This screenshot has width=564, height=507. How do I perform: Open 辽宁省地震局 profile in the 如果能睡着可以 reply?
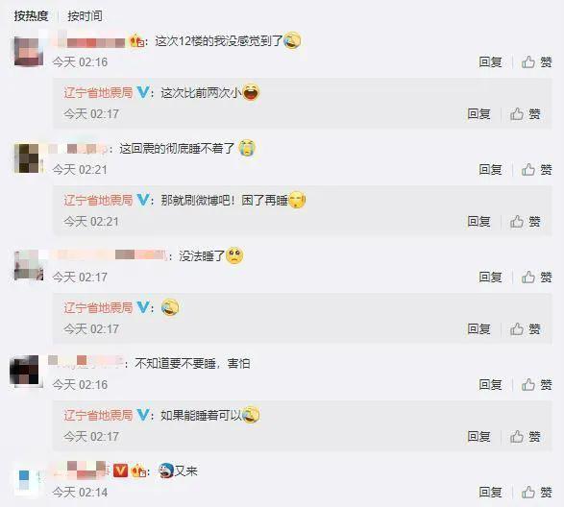click(x=98, y=416)
